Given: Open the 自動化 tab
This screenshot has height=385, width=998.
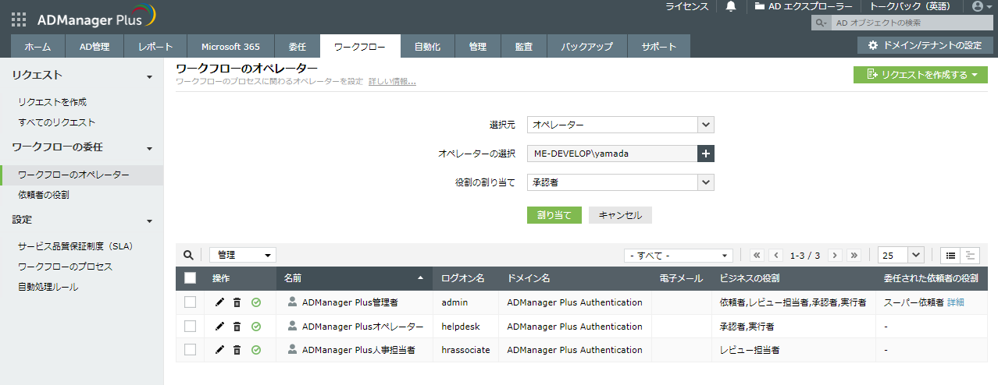Looking at the screenshot, I should (x=427, y=47).
